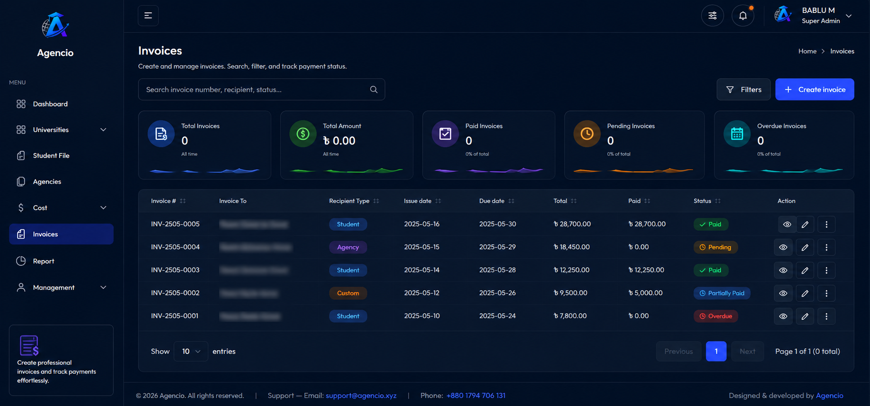Click the Create invoice button
This screenshot has height=406, width=870.
[x=815, y=90]
